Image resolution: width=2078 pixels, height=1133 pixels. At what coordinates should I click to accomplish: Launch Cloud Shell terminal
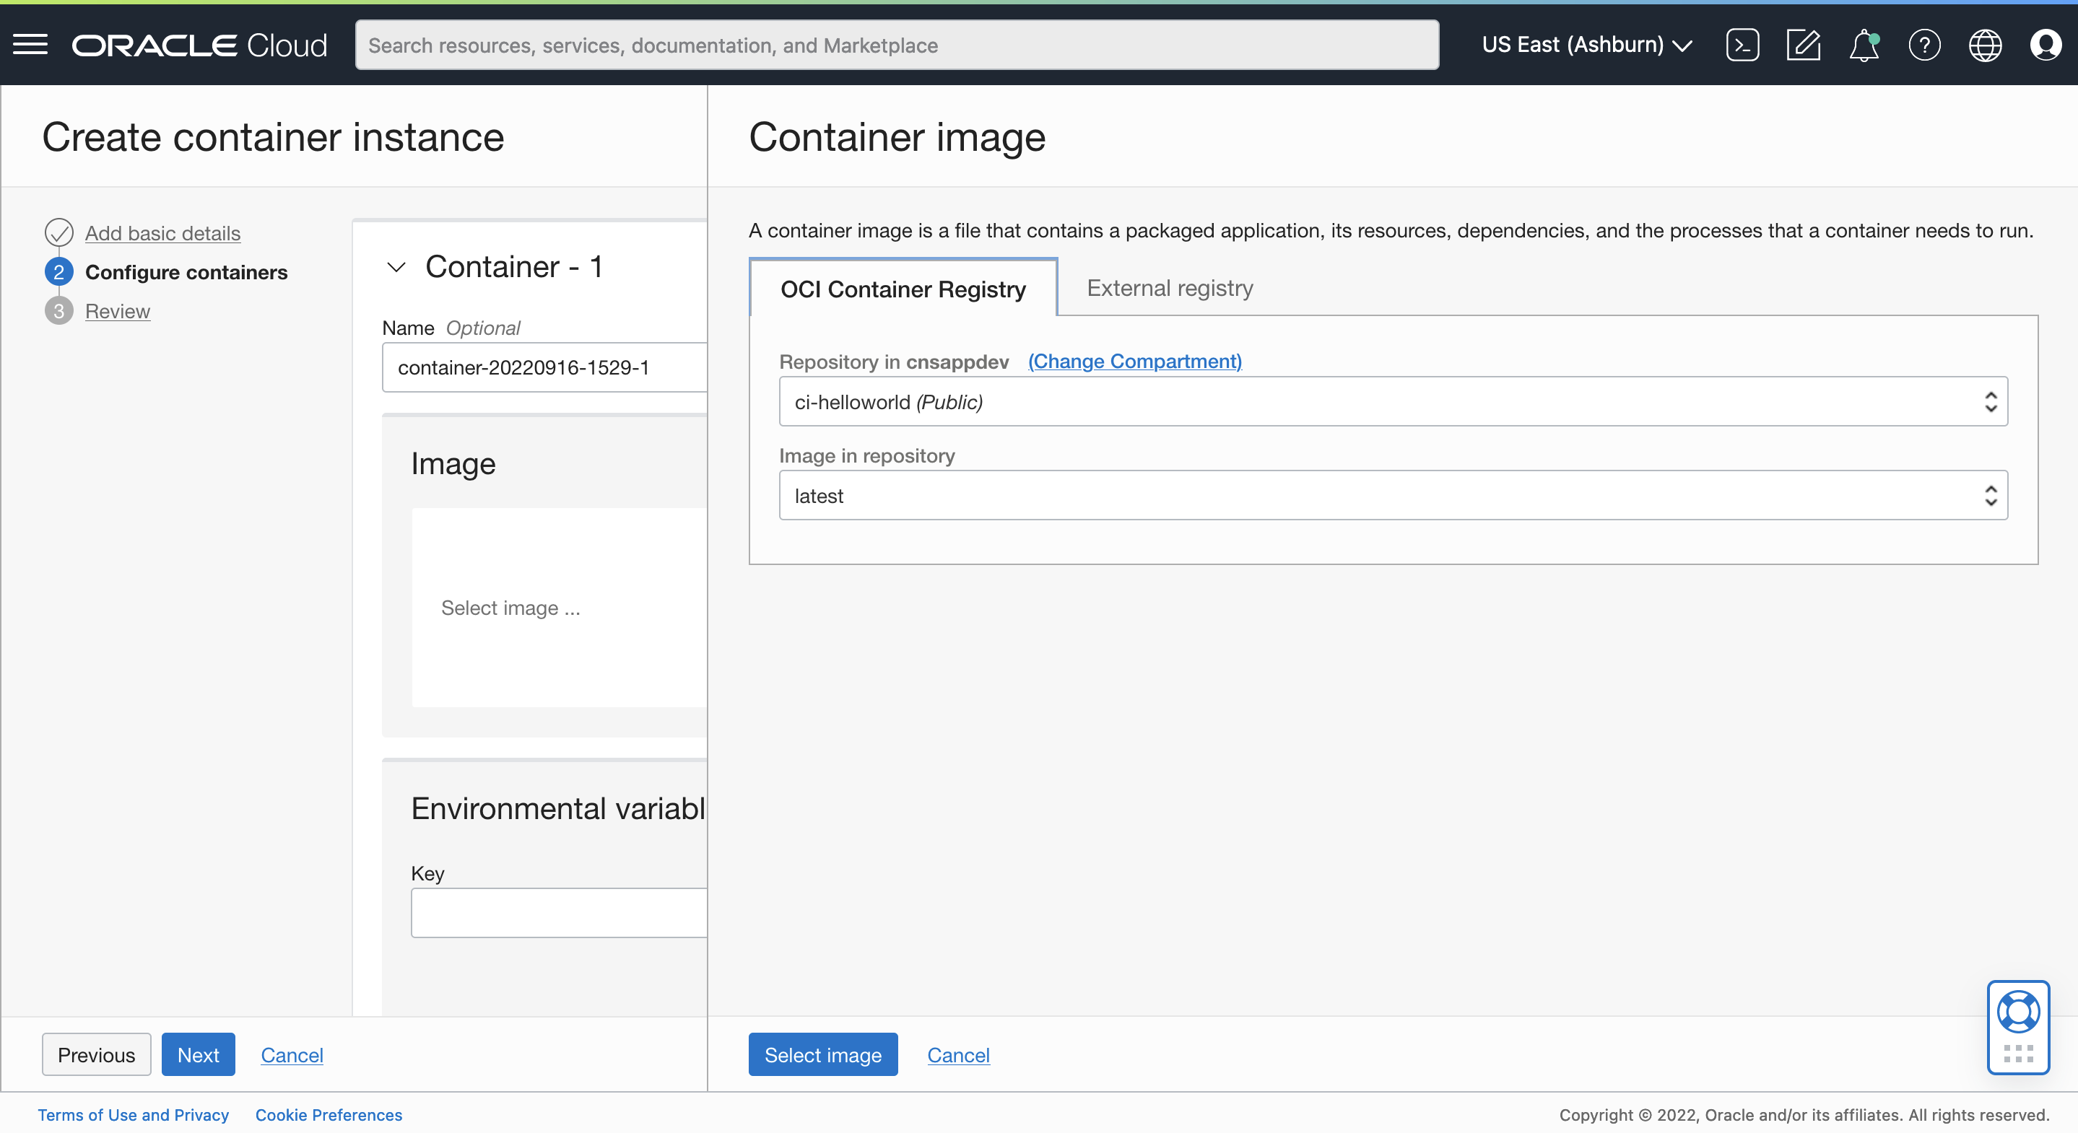[1742, 45]
